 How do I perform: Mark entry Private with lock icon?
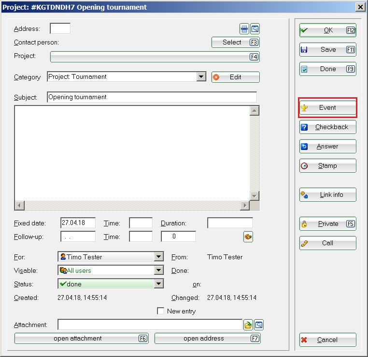point(327,223)
